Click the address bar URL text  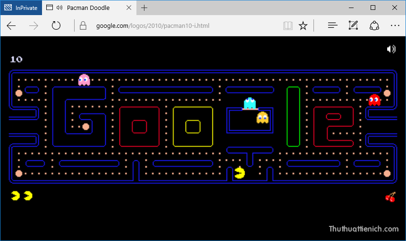153,26
